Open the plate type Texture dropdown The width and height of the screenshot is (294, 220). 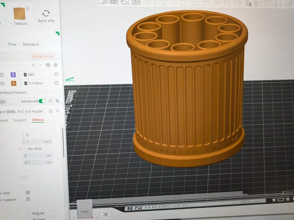19,24
